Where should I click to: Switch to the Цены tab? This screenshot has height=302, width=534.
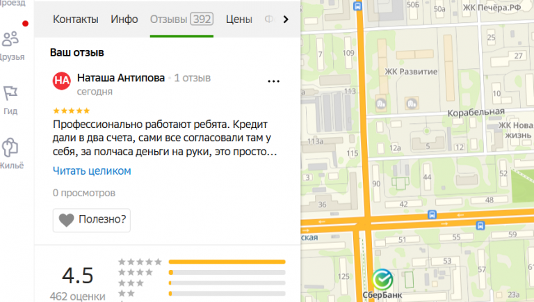(239, 19)
